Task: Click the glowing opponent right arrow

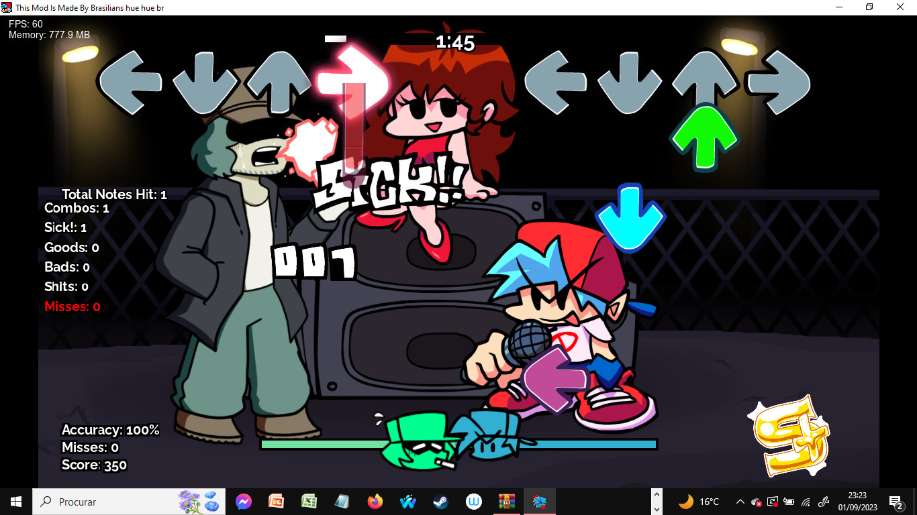Action: (x=352, y=79)
